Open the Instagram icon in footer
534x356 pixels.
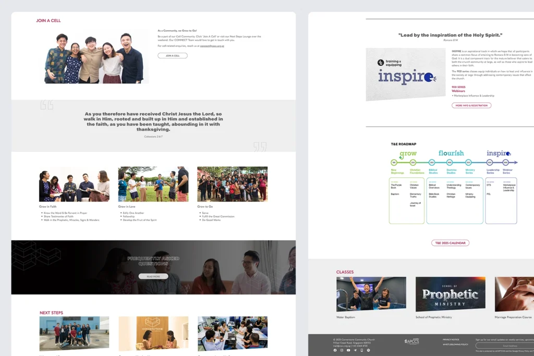[x=342, y=350]
